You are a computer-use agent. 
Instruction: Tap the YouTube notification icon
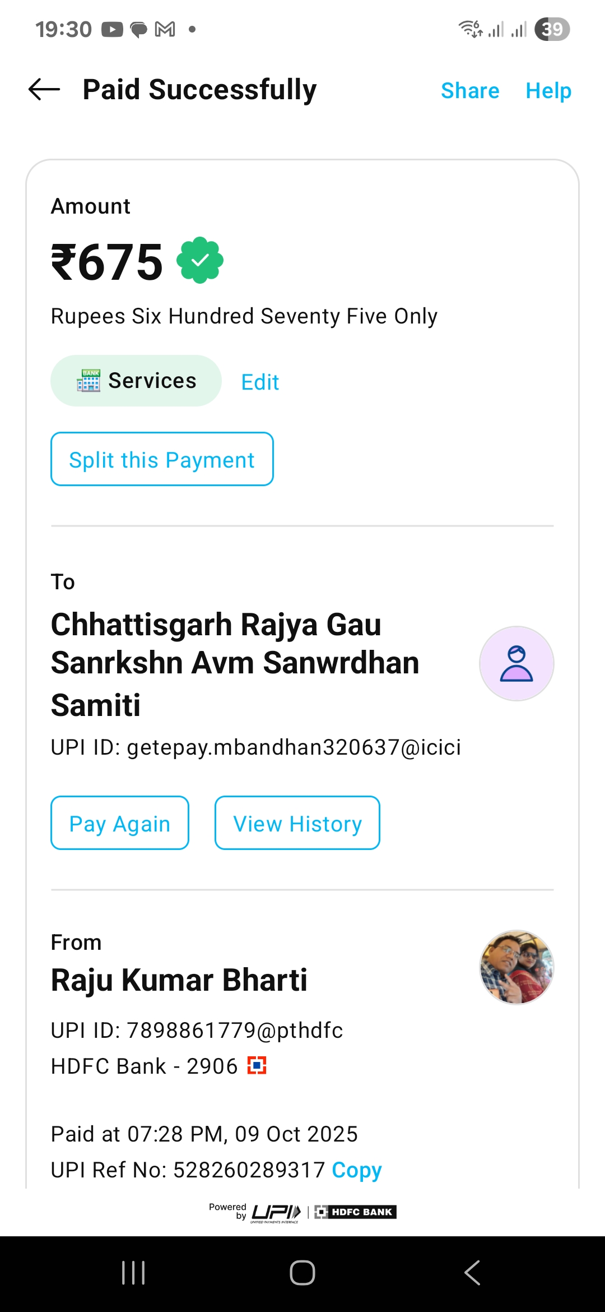click(112, 29)
